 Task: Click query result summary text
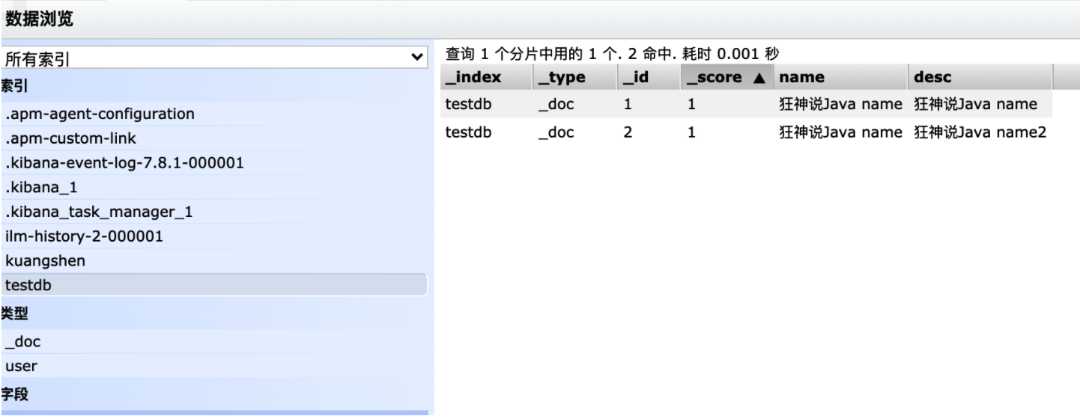click(613, 54)
